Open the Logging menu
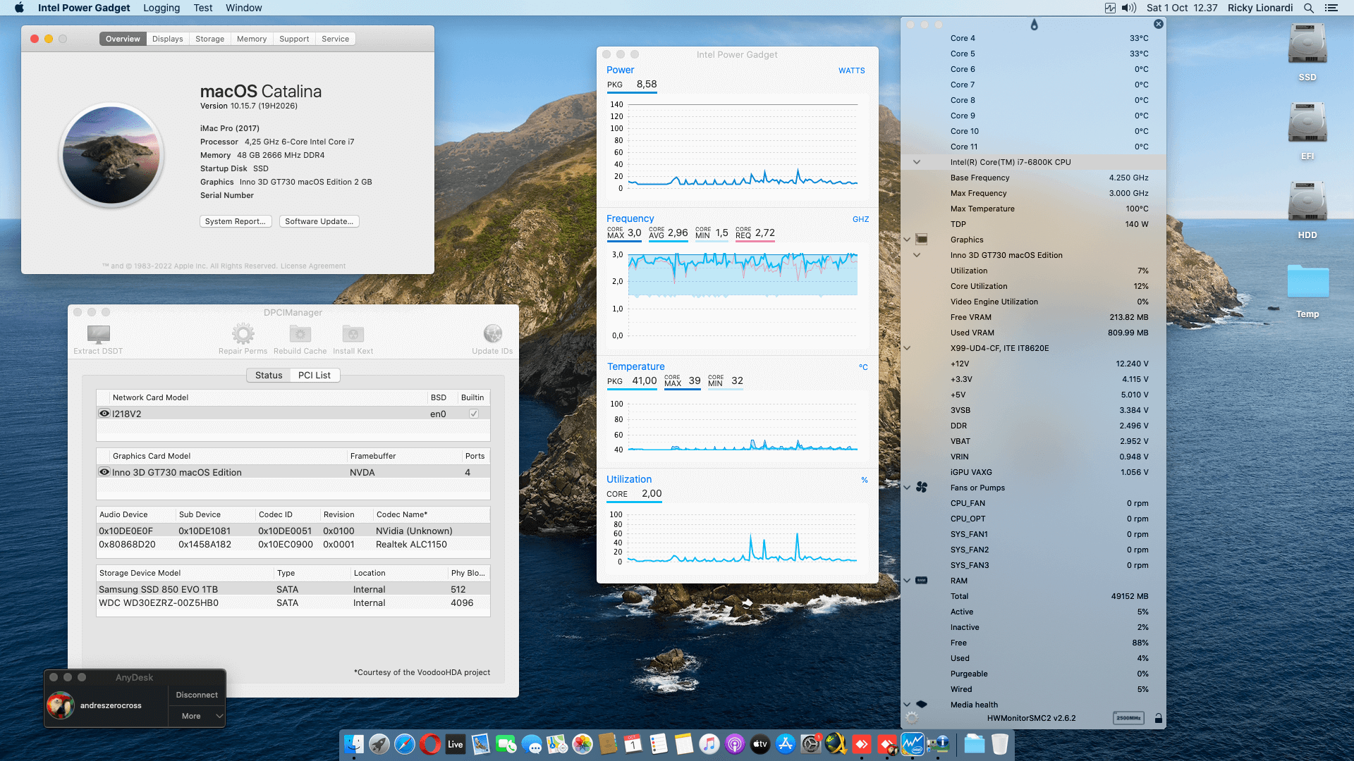This screenshot has width=1354, height=761. 161,8
